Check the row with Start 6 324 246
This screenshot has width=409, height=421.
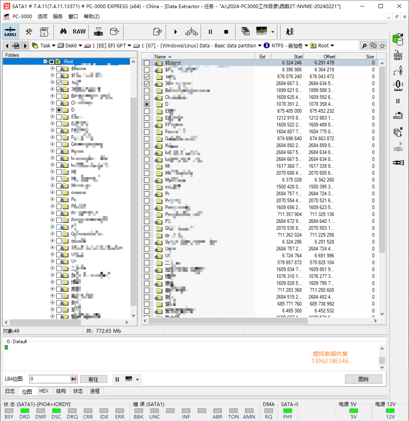pos(147,63)
